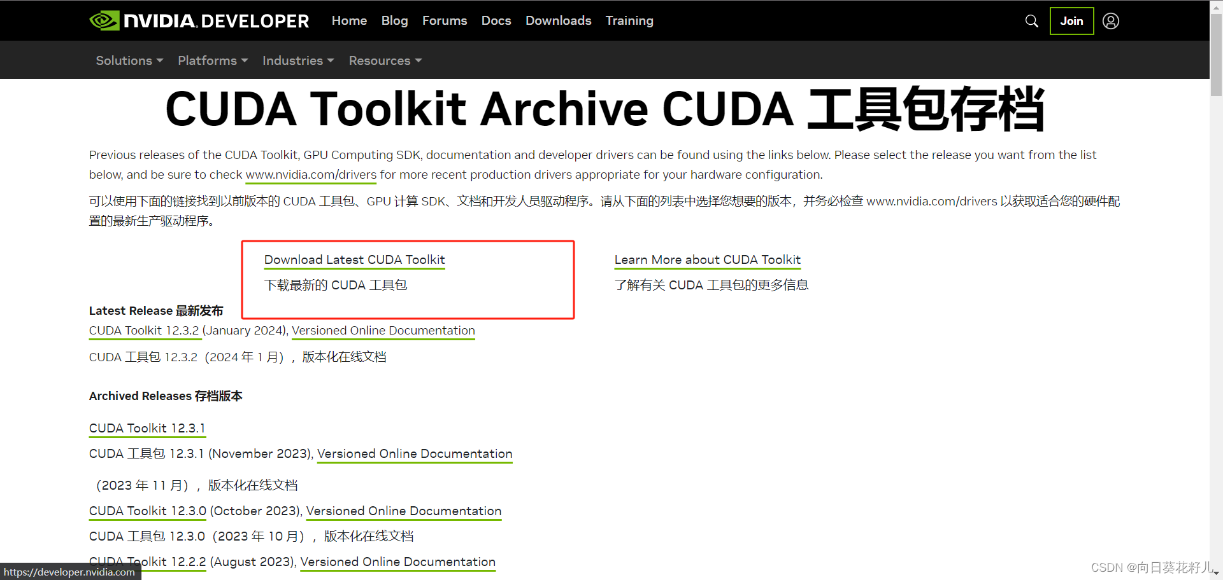This screenshot has height=580, width=1223.
Task: Open the Blog menu item
Action: pyautogui.click(x=394, y=21)
